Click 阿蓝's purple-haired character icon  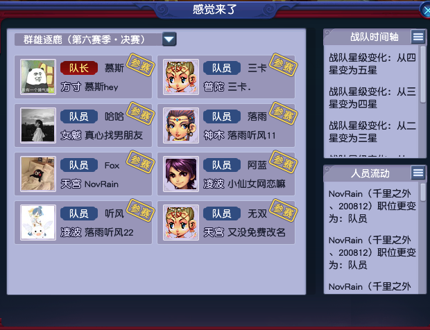tap(181, 174)
